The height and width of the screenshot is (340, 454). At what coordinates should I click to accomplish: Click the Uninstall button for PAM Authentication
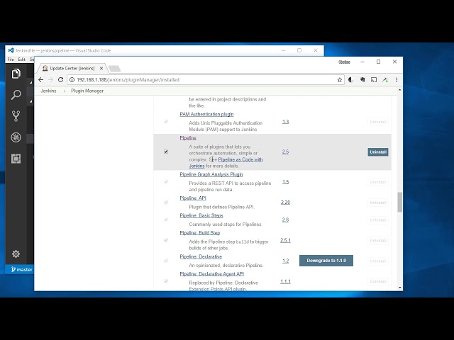[x=378, y=122]
